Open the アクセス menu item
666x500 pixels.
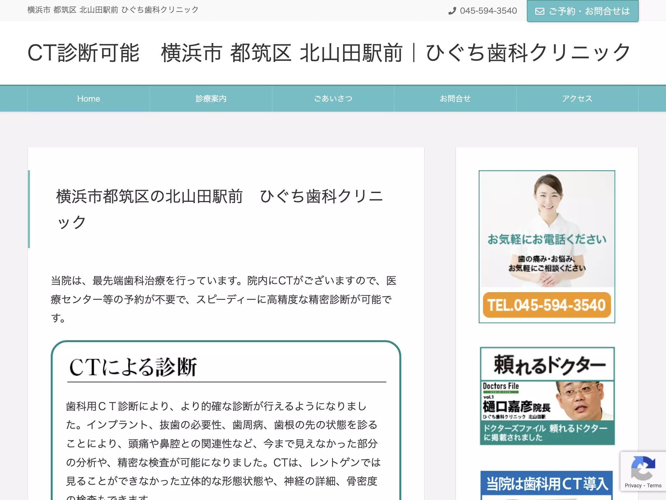click(577, 99)
